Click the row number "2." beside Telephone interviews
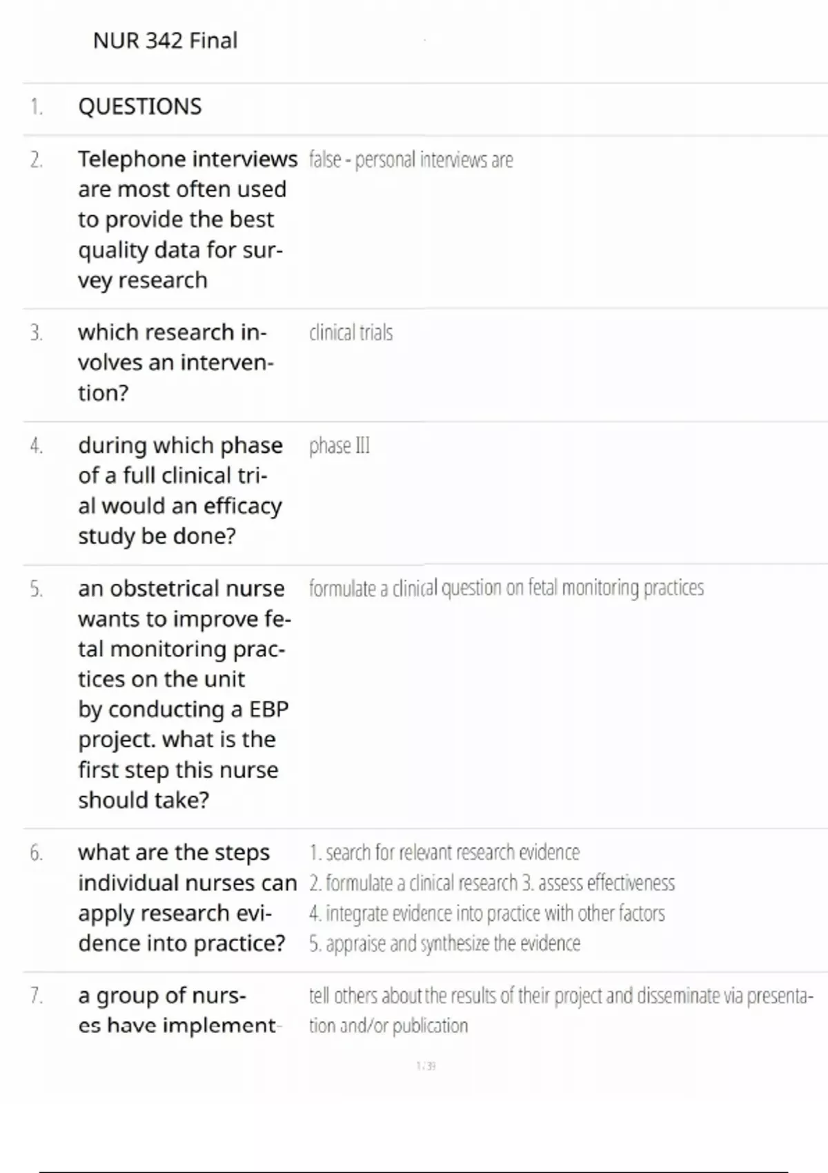 [37, 161]
